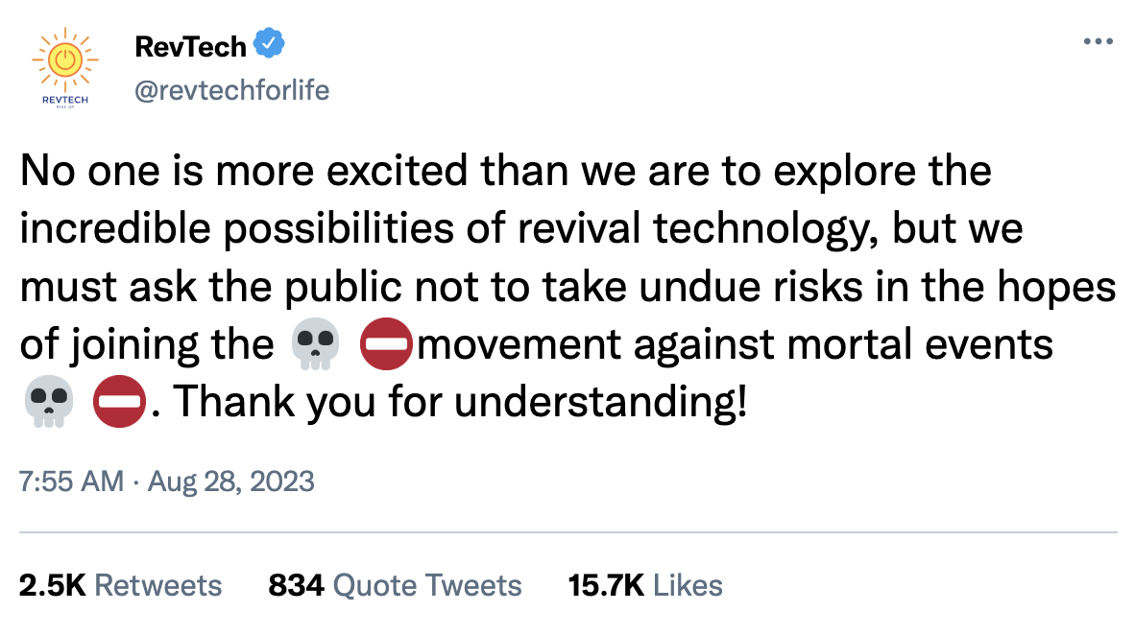Open the 7:55 AM timestamp link
The width and height of the screenshot is (1135, 635).
click(x=71, y=480)
